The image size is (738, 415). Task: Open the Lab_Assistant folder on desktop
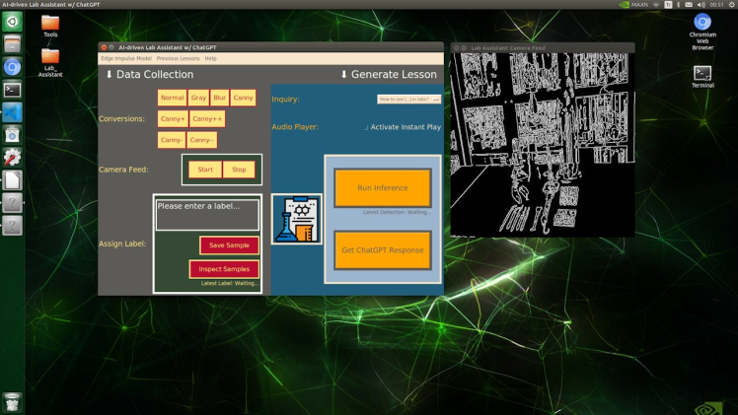coord(50,57)
